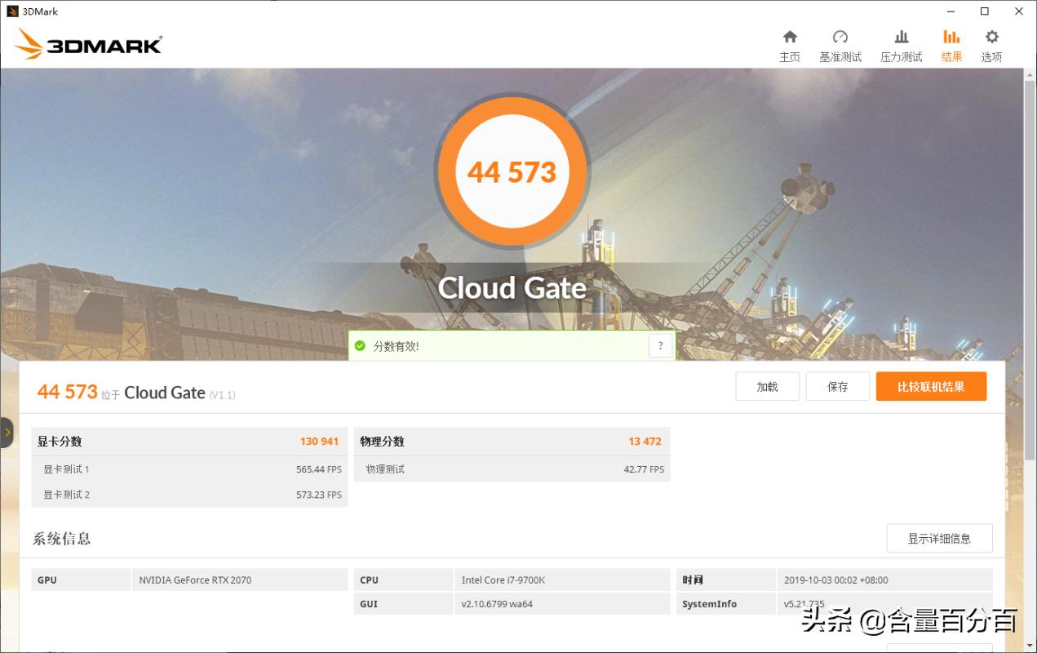Click 显示详细信息 show details button
The height and width of the screenshot is (653, 1037).
939,539
